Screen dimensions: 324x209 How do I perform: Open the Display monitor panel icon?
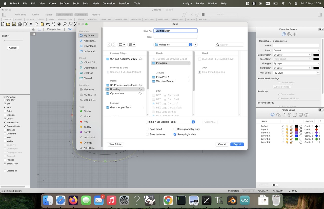[x=301, y=115]
